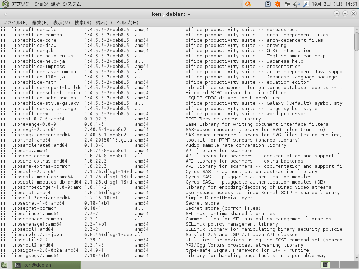Screen dimensions: 359x269
Task: Open the システム menu in top panel
Action: pyautogui.click(x=72, y=4)
